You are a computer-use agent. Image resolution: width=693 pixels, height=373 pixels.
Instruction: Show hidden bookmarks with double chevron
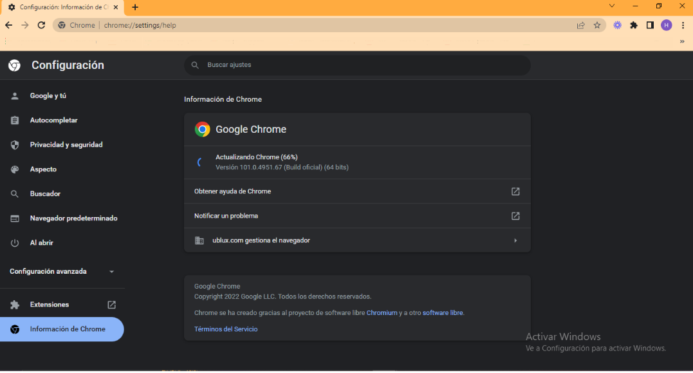pos(682,42)
